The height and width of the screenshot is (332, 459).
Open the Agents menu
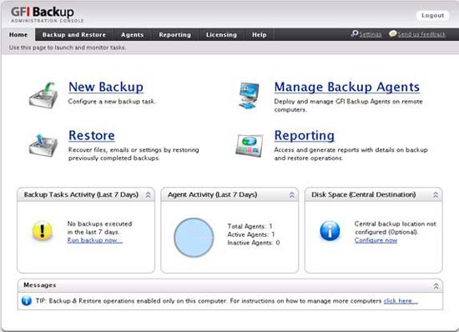[x=133, y=34]
